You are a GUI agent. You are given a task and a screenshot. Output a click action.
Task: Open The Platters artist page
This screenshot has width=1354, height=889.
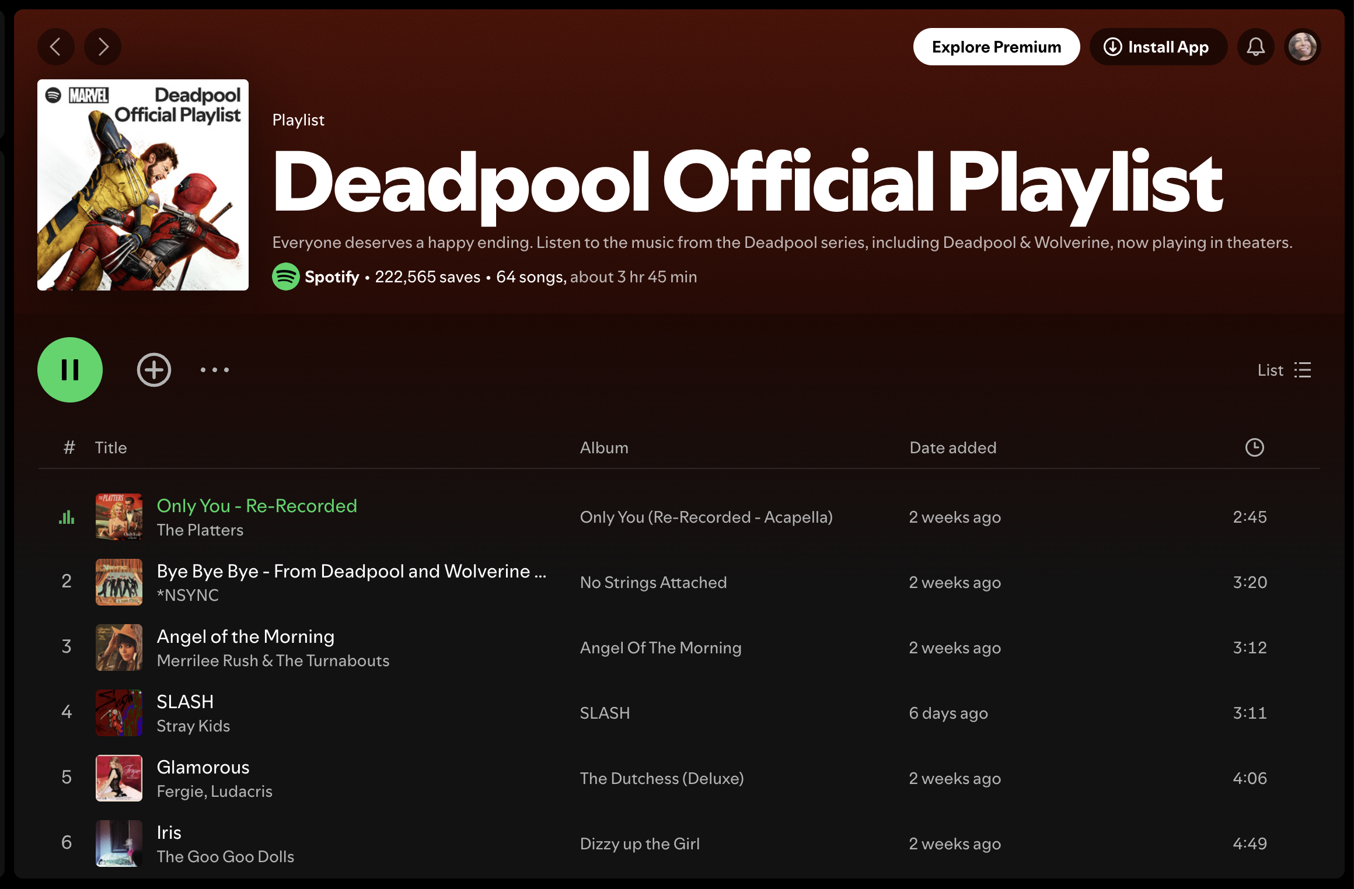click(200, 530)
